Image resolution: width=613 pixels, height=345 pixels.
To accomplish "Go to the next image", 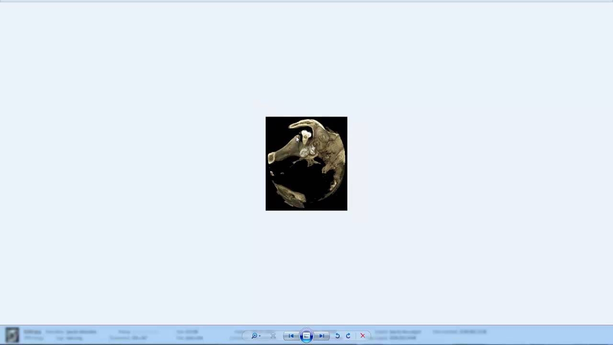I will click(x=321, y=336).
